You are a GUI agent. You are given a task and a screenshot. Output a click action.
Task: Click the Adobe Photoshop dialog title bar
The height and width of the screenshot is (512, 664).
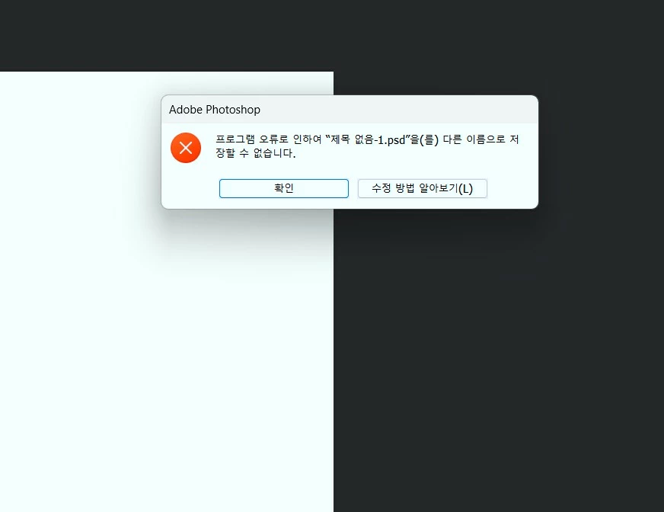click(x=350, y=110)
